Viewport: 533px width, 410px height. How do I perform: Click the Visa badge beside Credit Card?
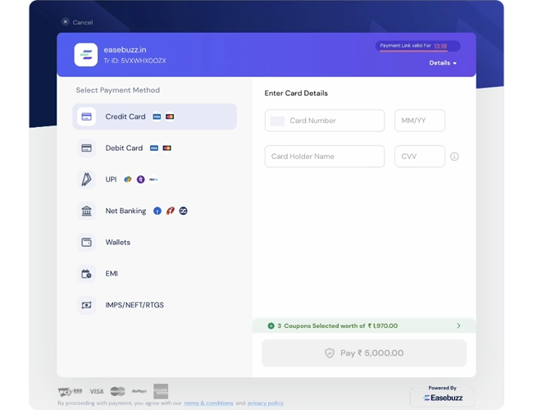tap(157, 116)
